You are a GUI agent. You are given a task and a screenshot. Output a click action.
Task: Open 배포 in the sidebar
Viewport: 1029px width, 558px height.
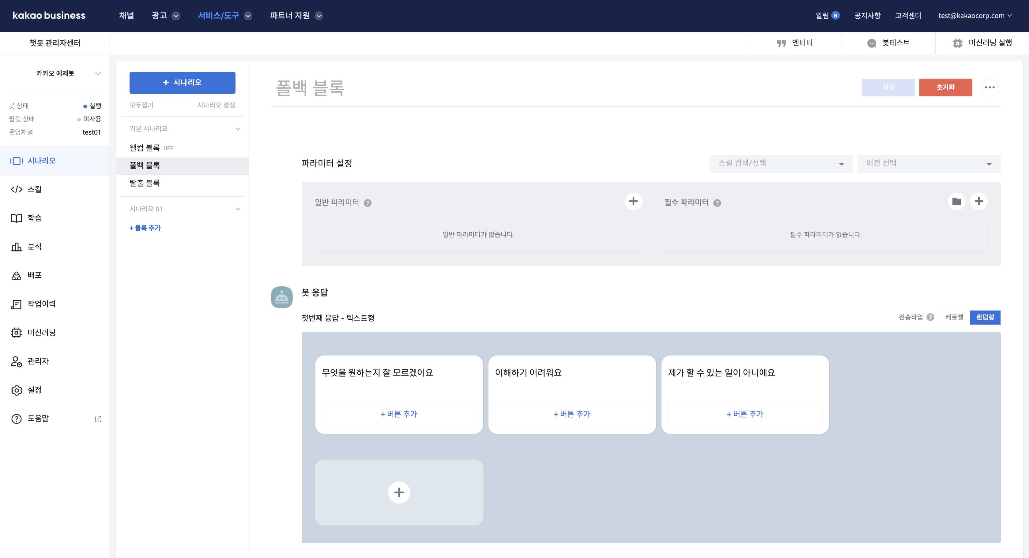click(34, 275)
